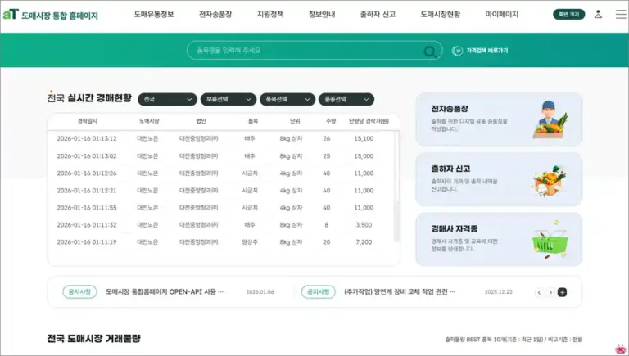Click the 양상추 item cell
Viewport: 629px width, 356px height.
250,242
